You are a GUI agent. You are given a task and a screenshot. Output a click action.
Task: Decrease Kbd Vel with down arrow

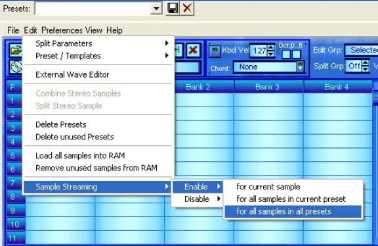click(271, 54)
